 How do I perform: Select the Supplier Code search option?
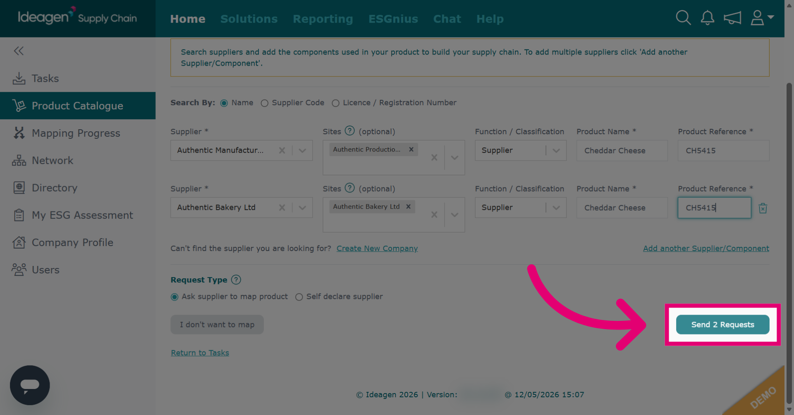click(265, 103)
